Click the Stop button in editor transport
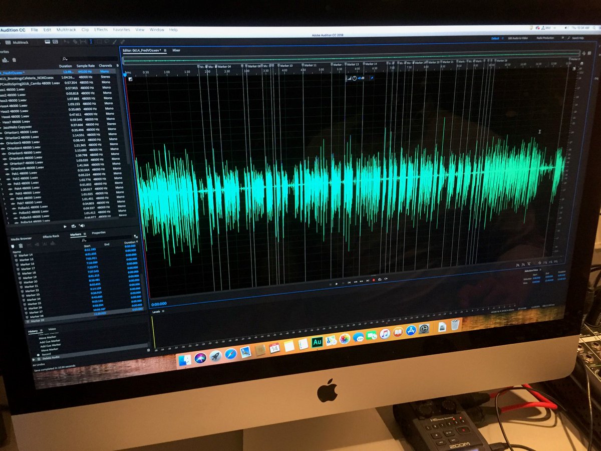Screen dimensions: 601x451 [331, 284]
